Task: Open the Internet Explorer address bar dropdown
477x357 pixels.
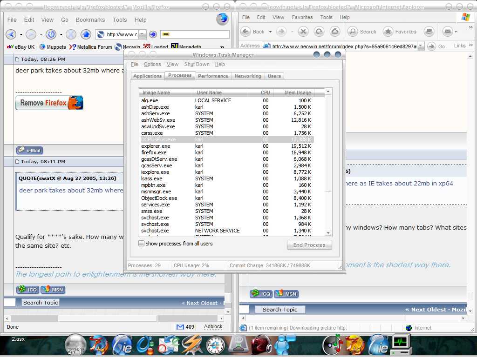Action: coord(421,46)
